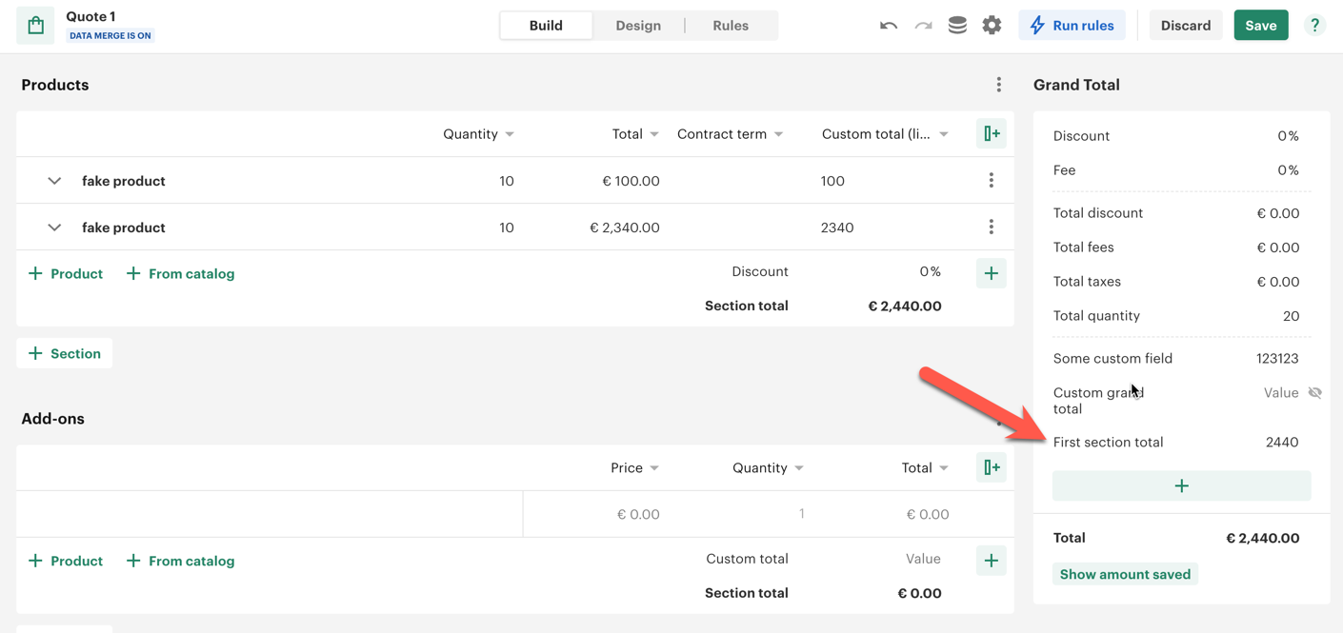Viewport: 1343px width, 633px height.
Task: Click the redo arrow icon
Action: 923,26
